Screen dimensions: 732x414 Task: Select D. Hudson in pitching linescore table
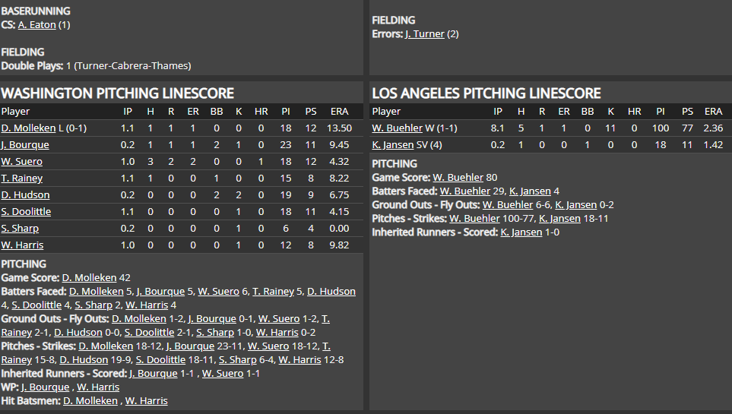25,195
